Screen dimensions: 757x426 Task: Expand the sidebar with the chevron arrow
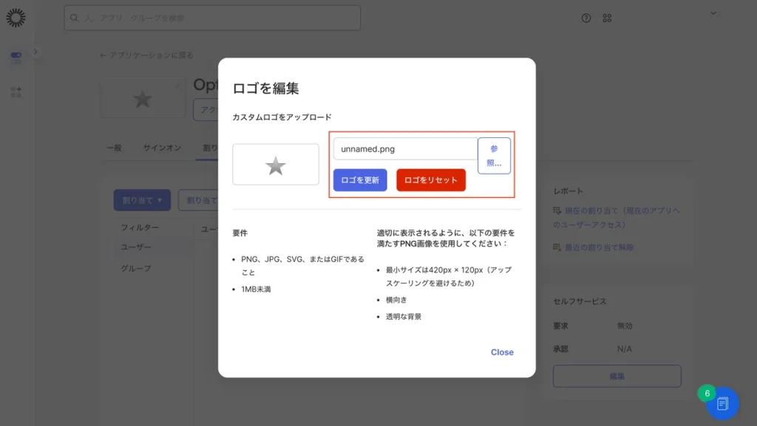(x=35, y=51)
